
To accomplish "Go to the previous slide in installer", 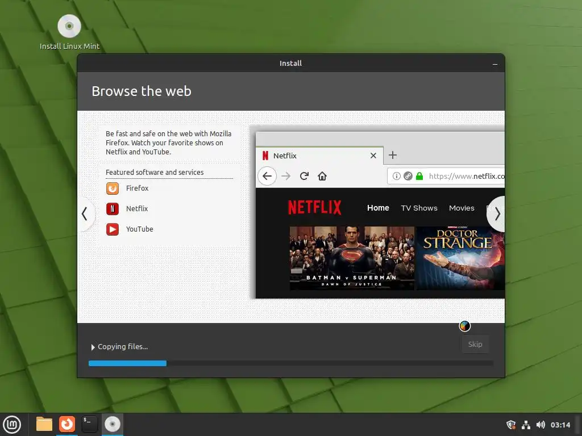I will (x=85, y=214).
